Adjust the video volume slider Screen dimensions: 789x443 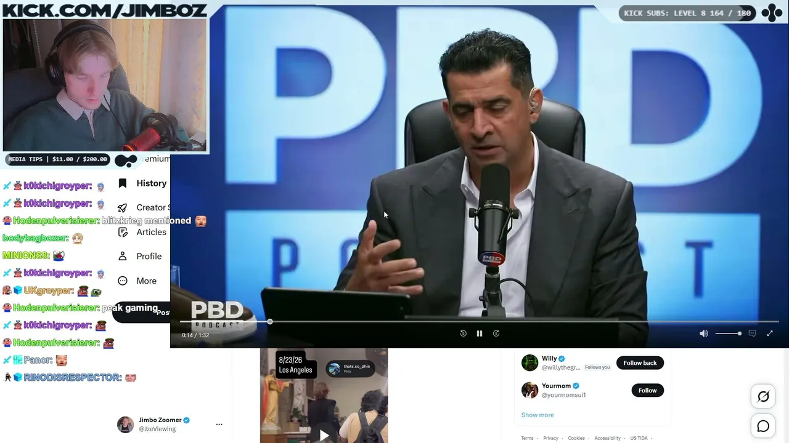pyautogui.click(x=729, y=333)
